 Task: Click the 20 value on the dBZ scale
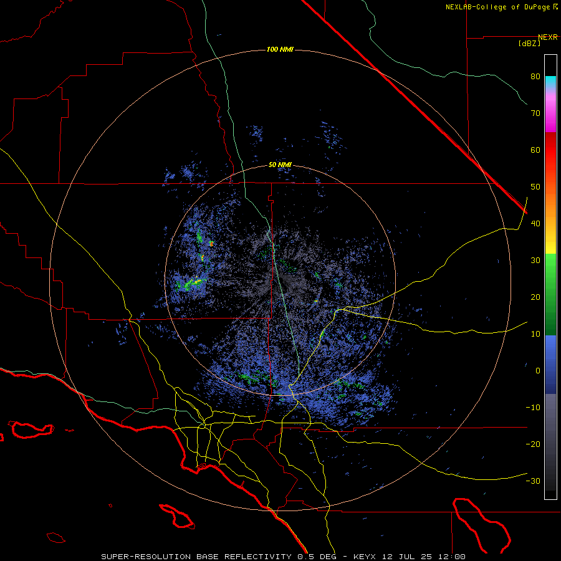[535, 297]
